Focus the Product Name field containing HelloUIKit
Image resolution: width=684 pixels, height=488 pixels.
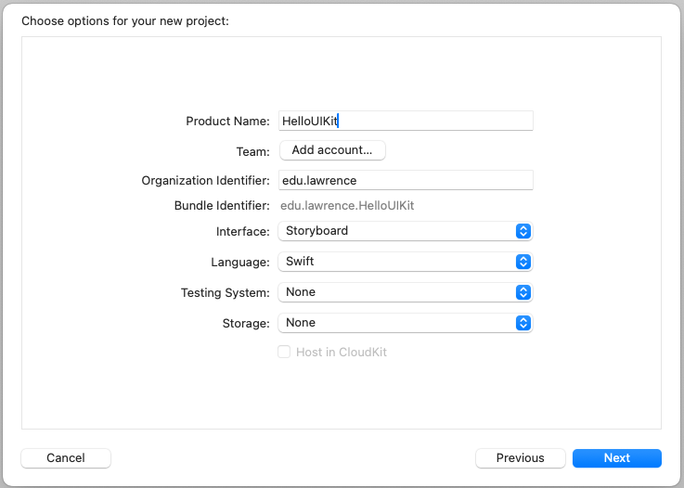(406, 121)
